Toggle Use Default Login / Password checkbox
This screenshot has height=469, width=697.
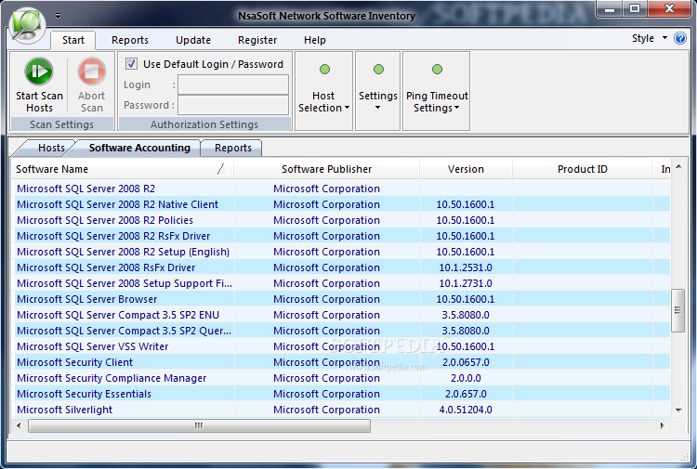click(131, 63)
